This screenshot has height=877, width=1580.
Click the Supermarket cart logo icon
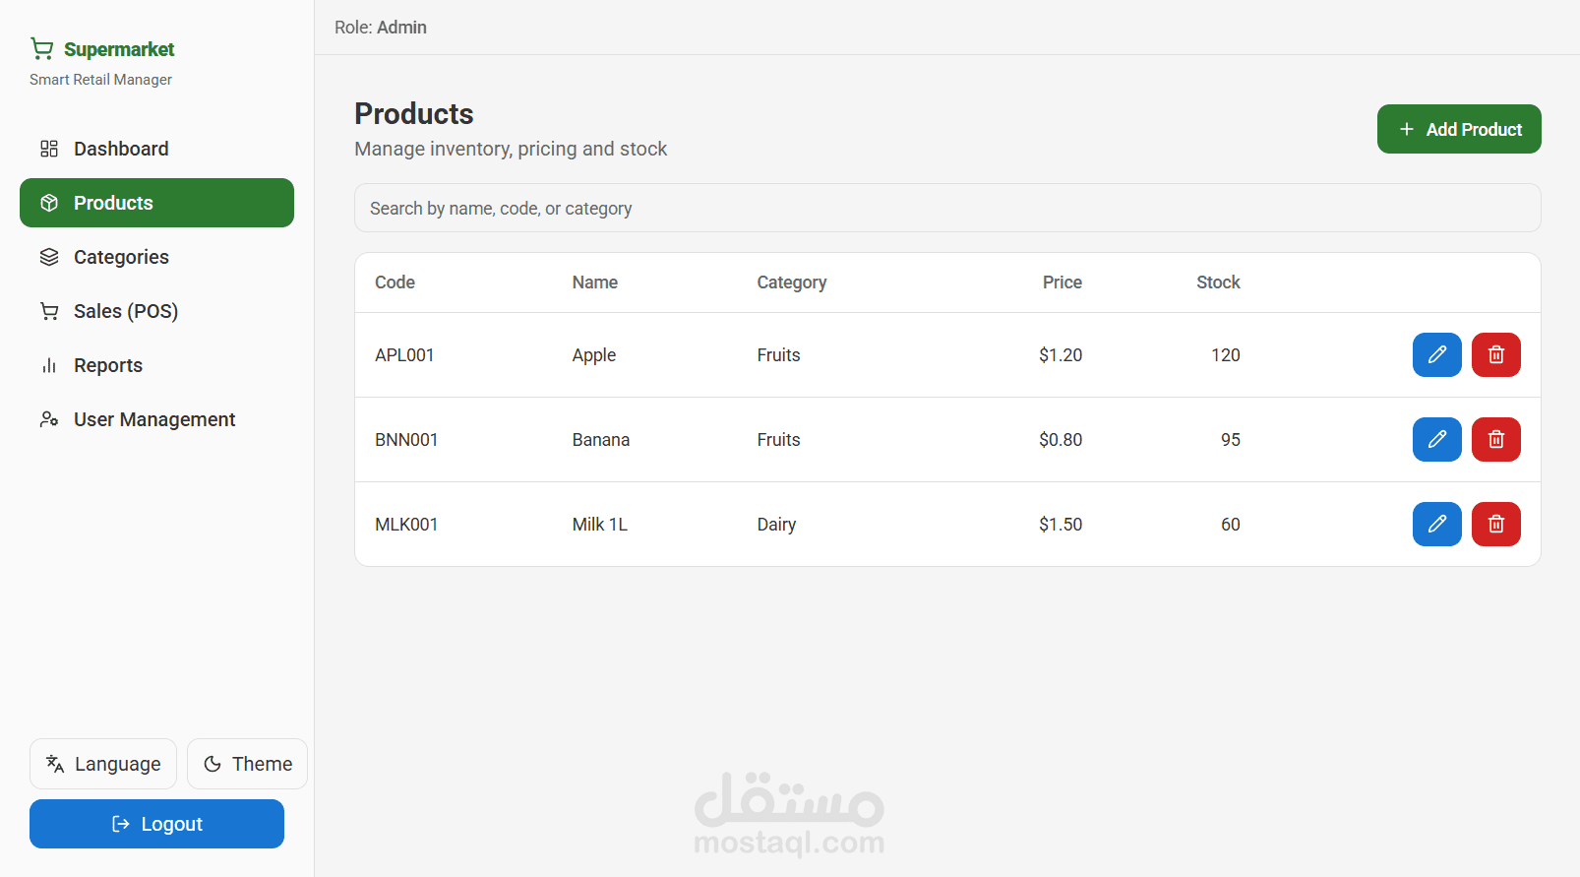(x=41, y=48)
